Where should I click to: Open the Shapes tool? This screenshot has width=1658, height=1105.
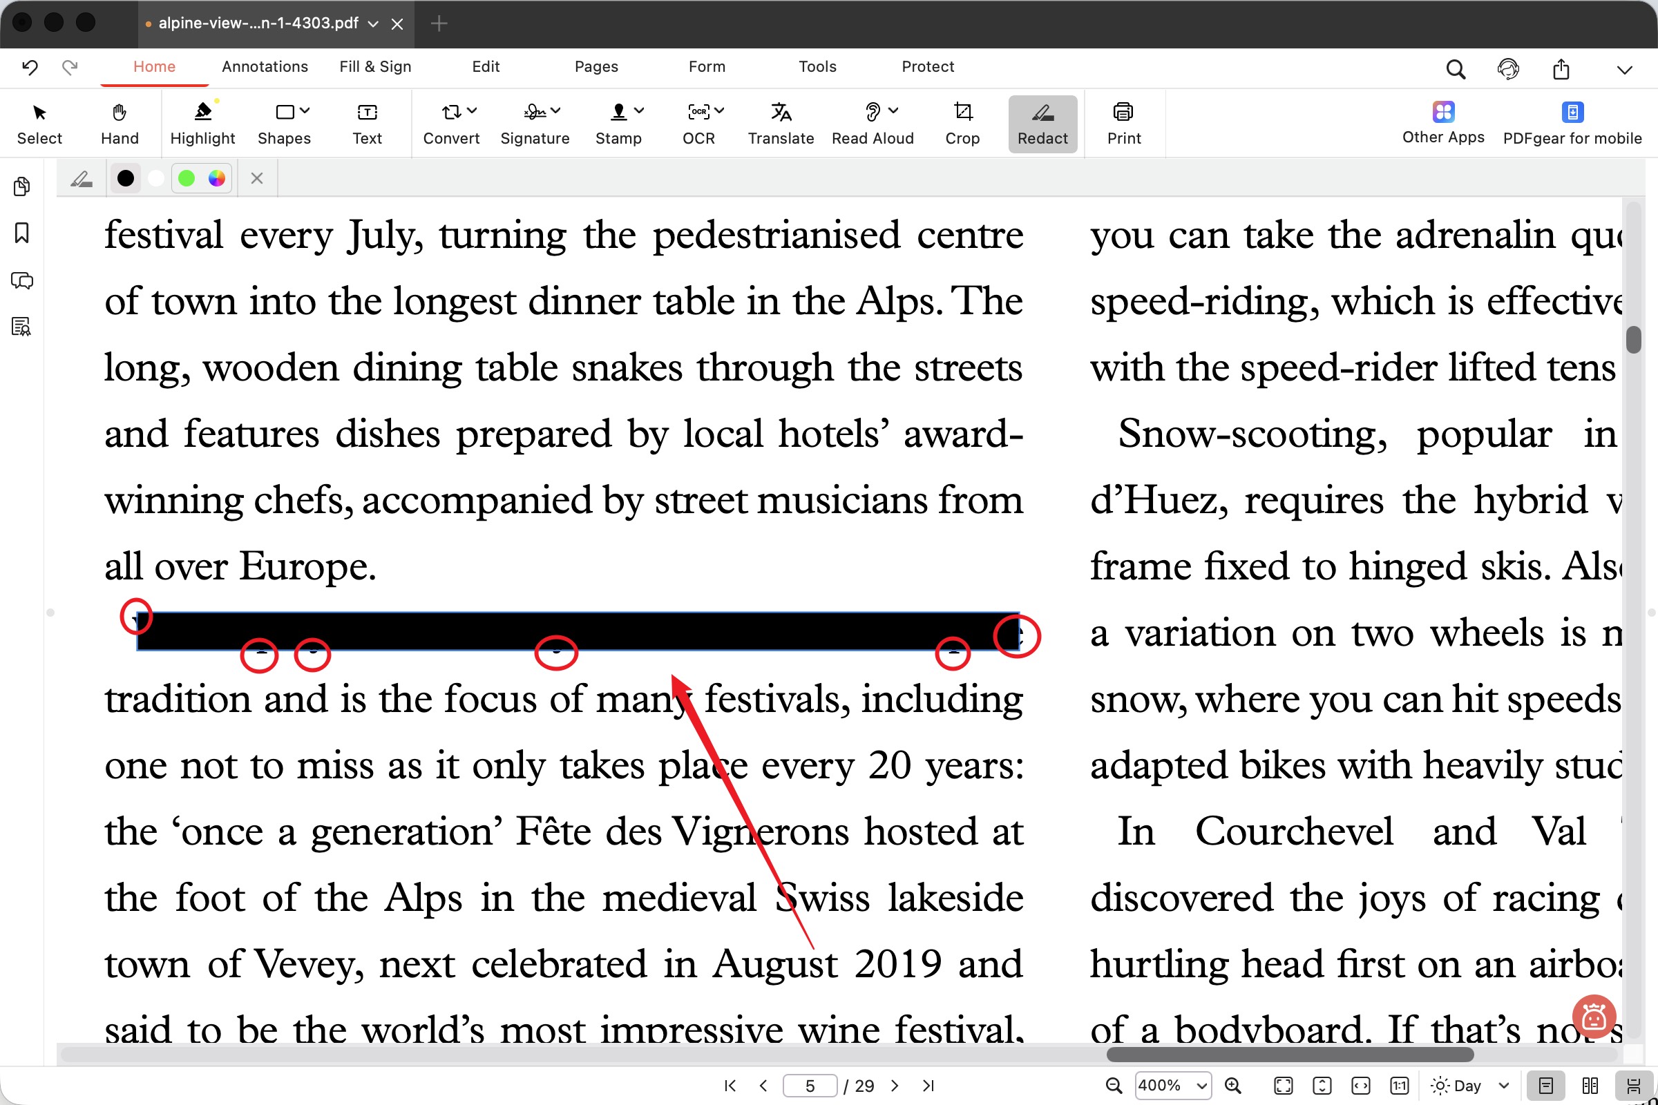point(284,124)
